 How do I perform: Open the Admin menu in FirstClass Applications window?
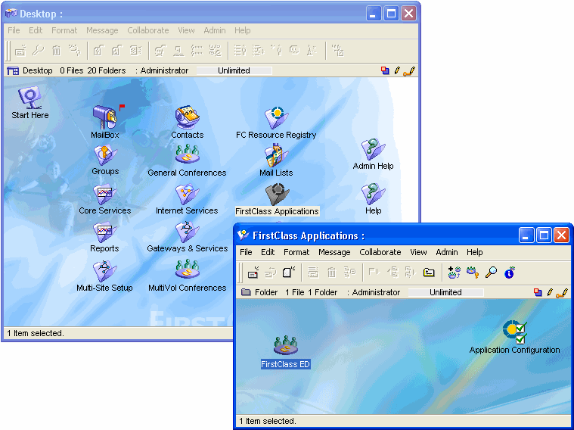446,252
